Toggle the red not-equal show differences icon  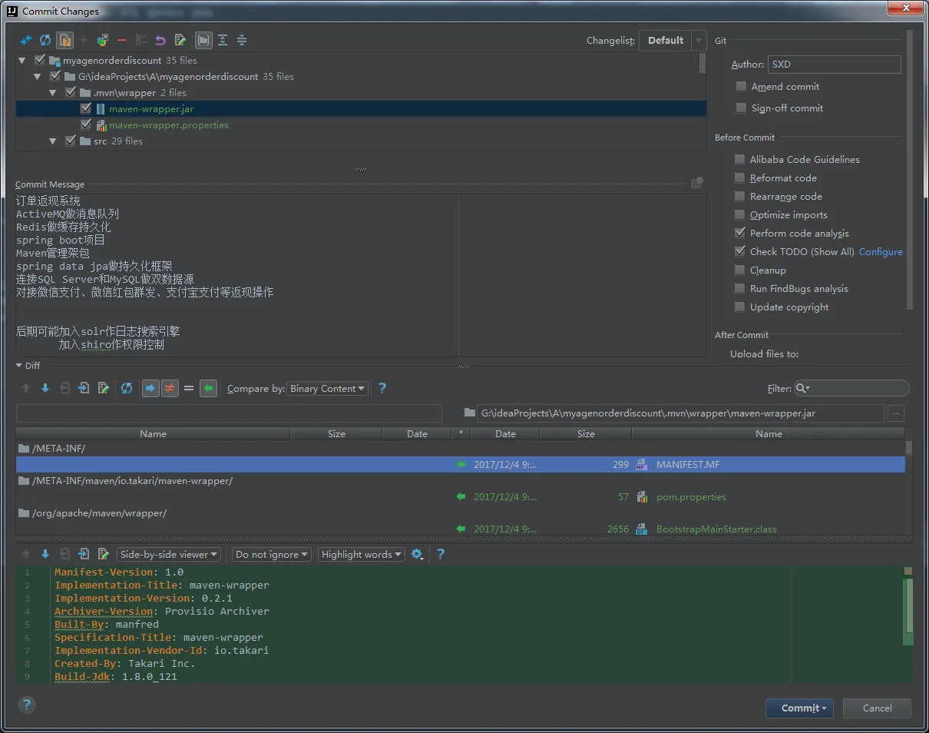click(x=170, y=389)
